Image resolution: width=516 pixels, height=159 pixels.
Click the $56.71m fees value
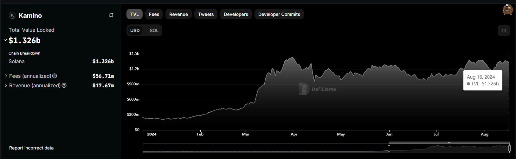(103, 76)
